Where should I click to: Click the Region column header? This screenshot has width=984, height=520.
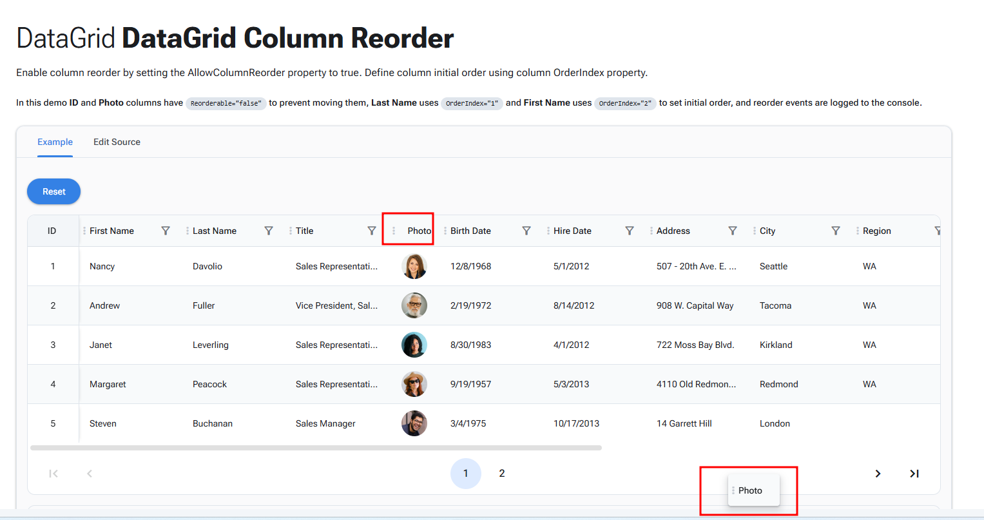pyautogui.click(x=877, y=231)
